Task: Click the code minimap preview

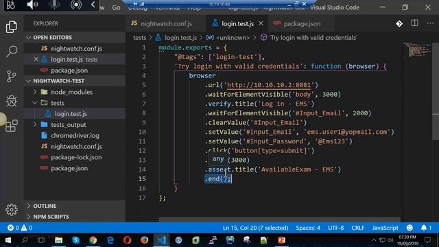Action: click(417, 50)
